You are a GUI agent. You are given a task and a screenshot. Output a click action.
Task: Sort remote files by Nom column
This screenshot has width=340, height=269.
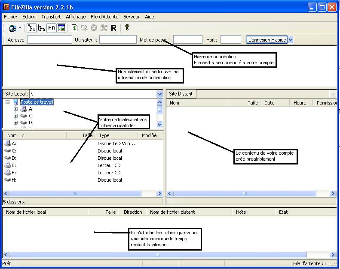coord(199,103)
